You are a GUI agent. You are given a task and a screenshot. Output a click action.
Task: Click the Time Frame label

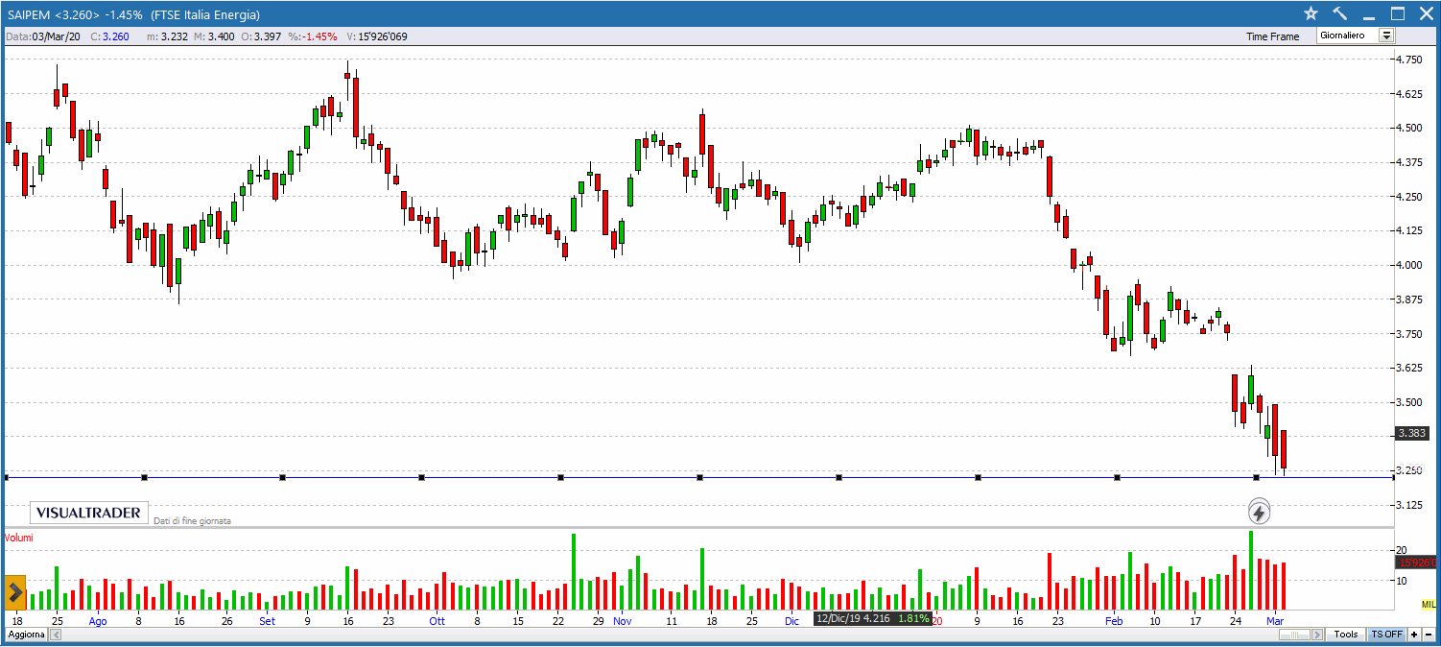tap(1272, 36)
